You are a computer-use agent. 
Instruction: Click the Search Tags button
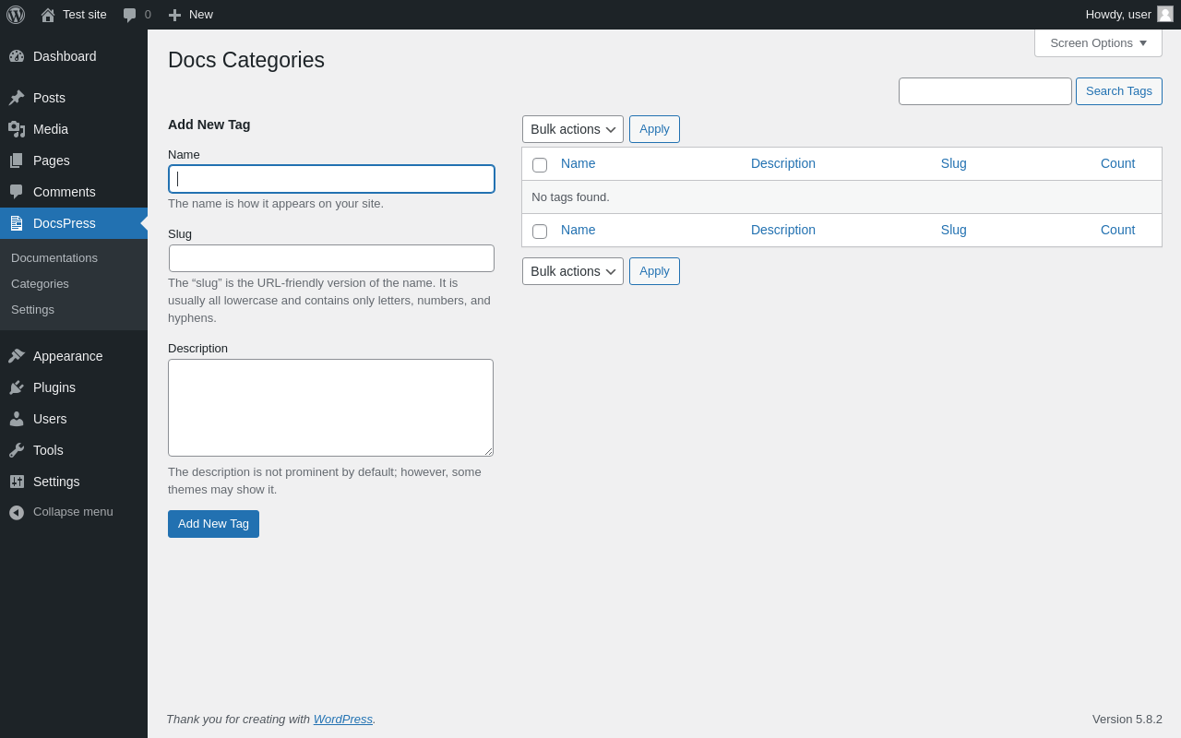pos(1118,91)
